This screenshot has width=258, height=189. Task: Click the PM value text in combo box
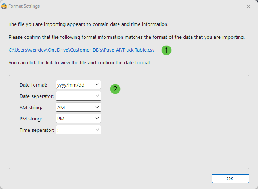(61, 119)
